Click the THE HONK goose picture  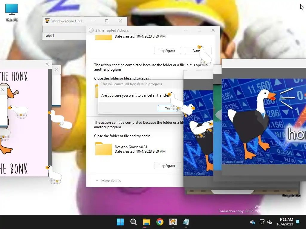pyautogui.click(x=24, y=123)
